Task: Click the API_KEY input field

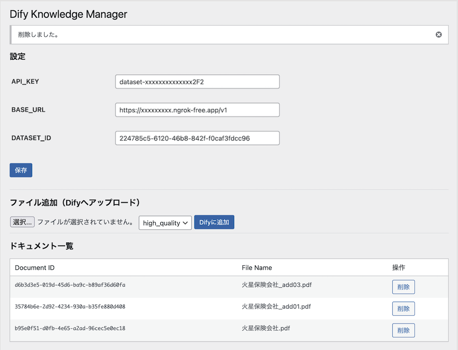Action: click(x=197, y=82)
